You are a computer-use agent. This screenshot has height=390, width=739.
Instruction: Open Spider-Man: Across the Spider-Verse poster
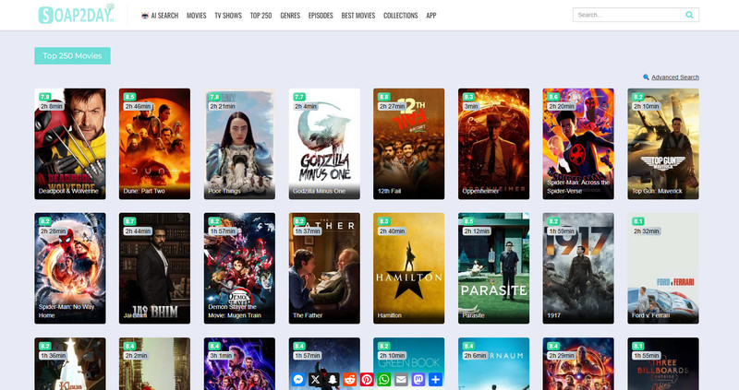[578, 144]
